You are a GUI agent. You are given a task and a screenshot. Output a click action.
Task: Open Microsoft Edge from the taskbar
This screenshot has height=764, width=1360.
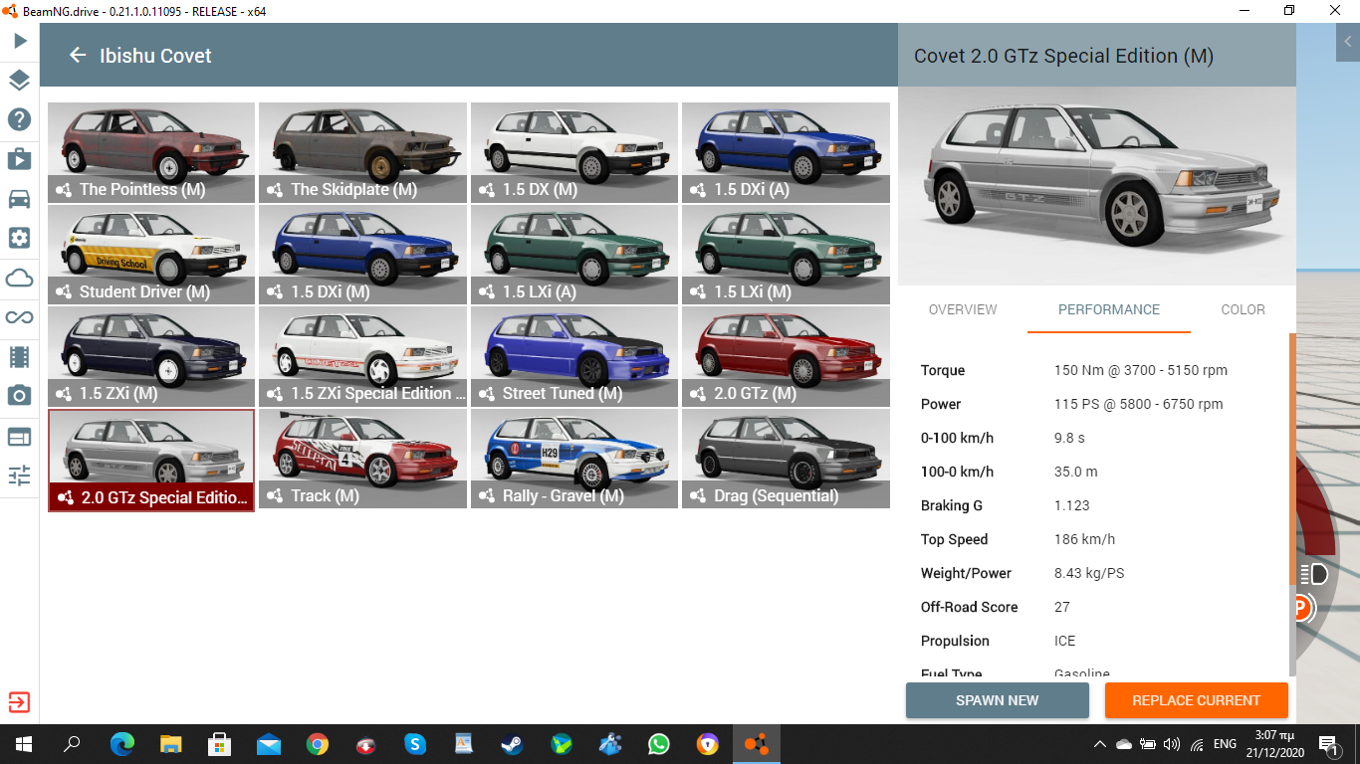point(122,744)
